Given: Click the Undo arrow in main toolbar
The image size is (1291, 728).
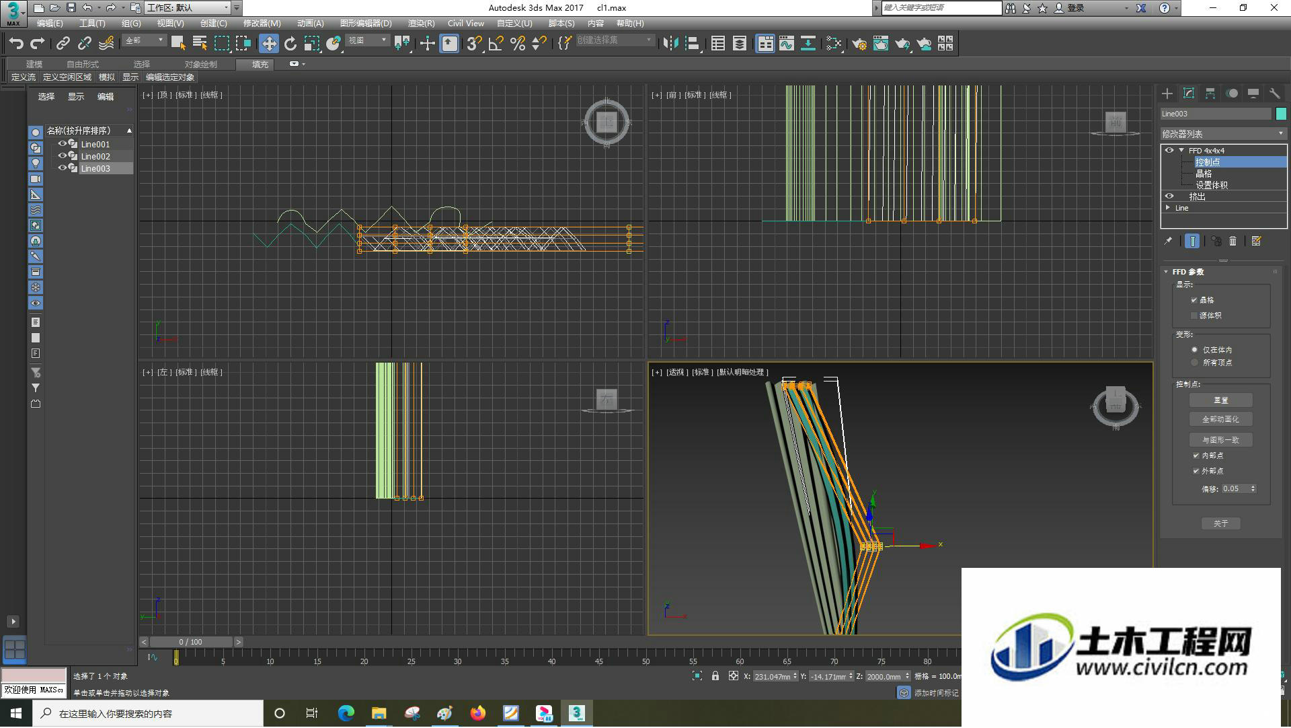Looking at the screenshot, I should [x=16, y=44].
